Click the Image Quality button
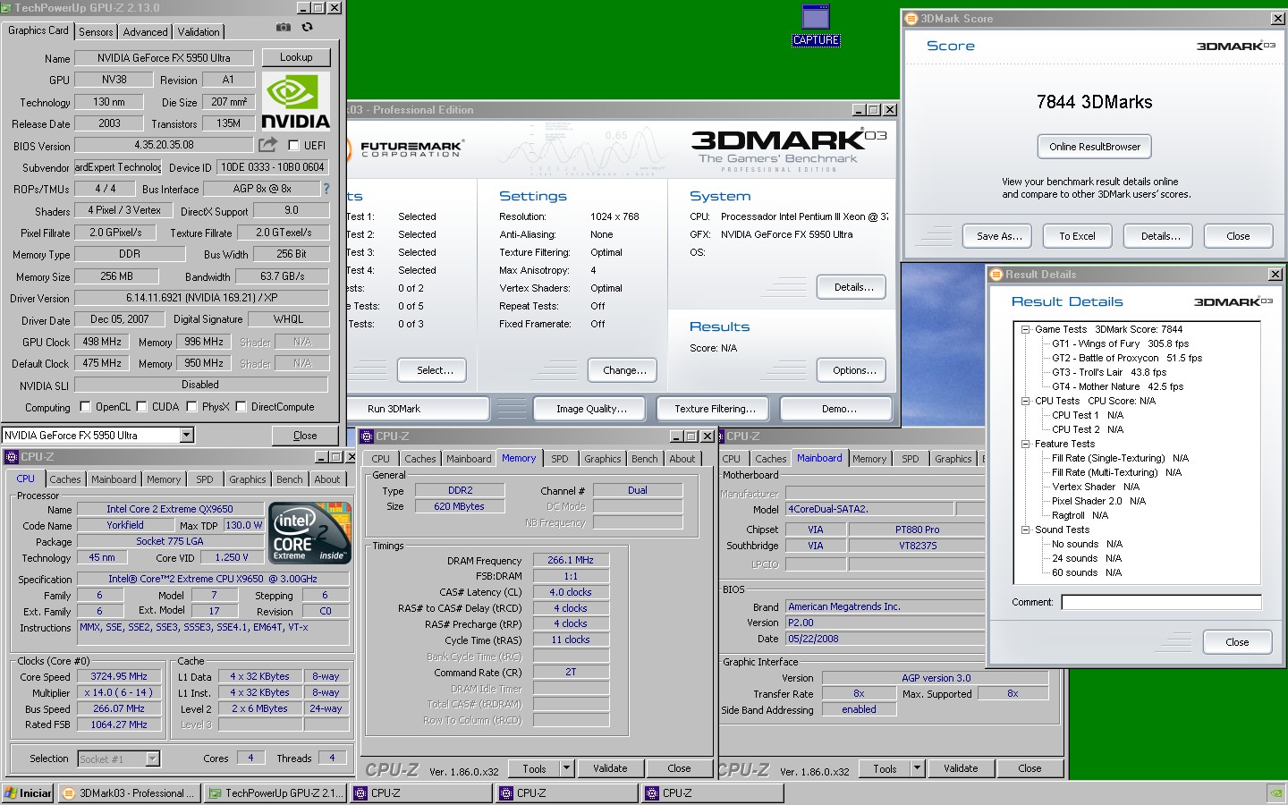This screenshot has height=805, width=1288. pos(591,409)
